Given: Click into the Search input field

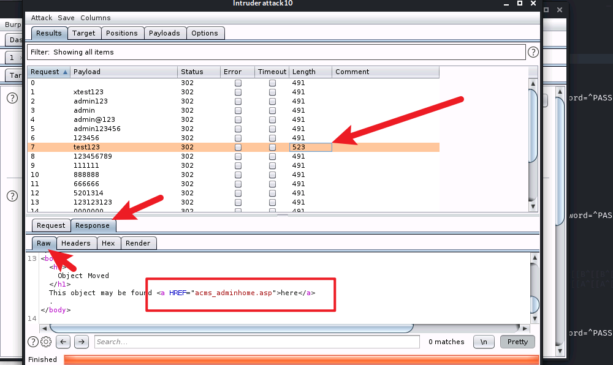Looking at the screenshot, I should 256,342.
